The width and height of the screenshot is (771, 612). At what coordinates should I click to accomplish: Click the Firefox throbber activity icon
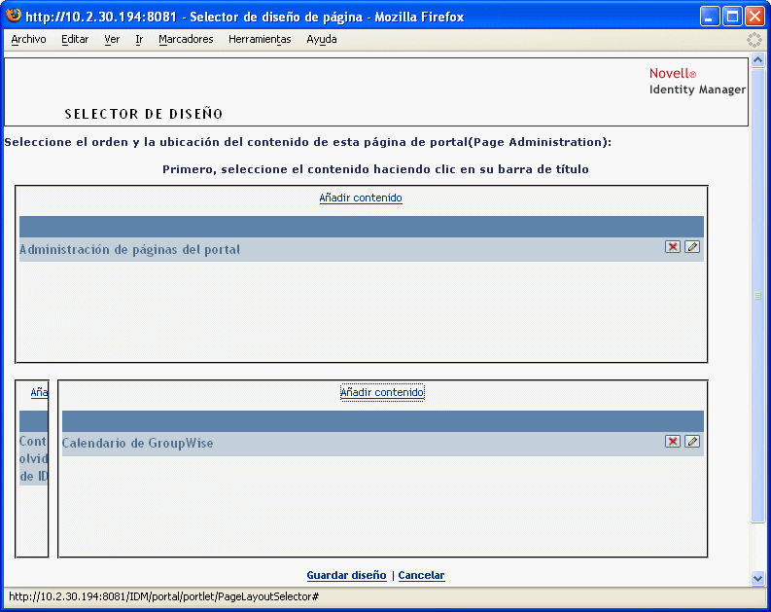(x=753, y=39)
